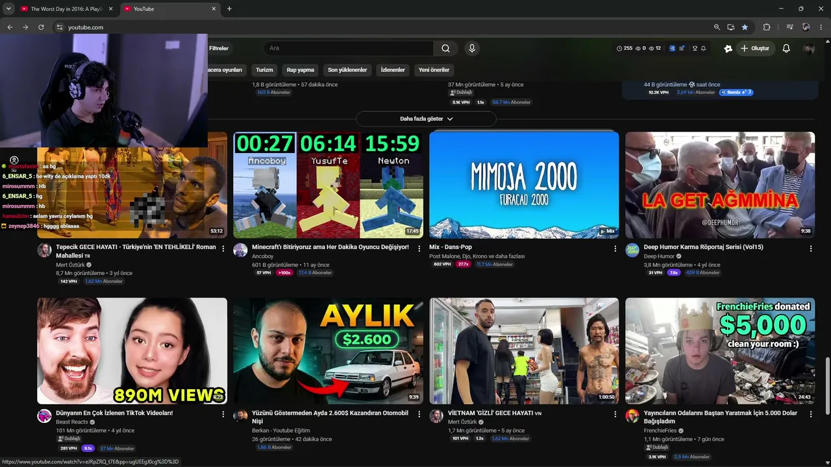Screen dimensions: 831x467
Task: Click the Oluştur create button
Action: click(755, 49)
